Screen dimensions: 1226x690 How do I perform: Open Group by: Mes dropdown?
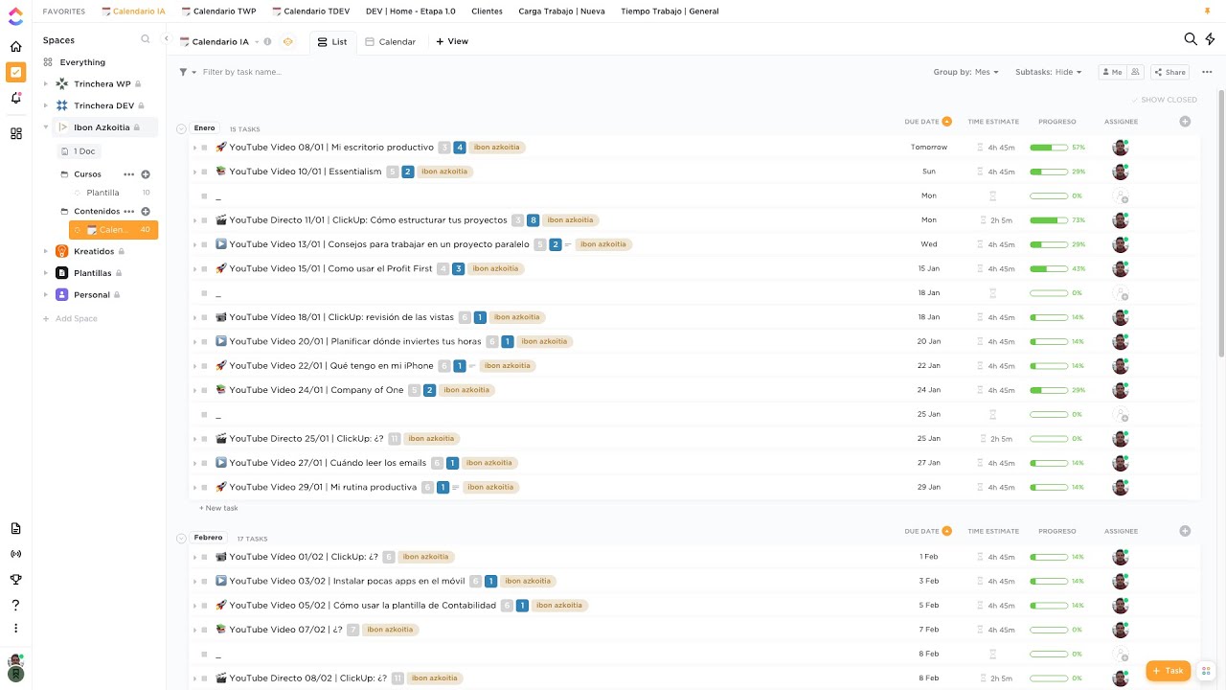(x=965, y=72)
